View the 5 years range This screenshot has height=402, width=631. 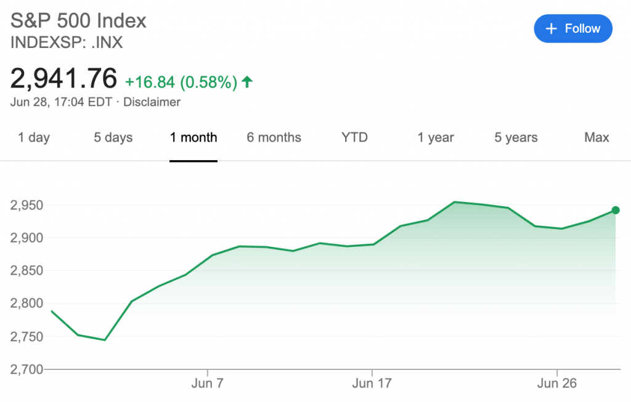(516, 137)
